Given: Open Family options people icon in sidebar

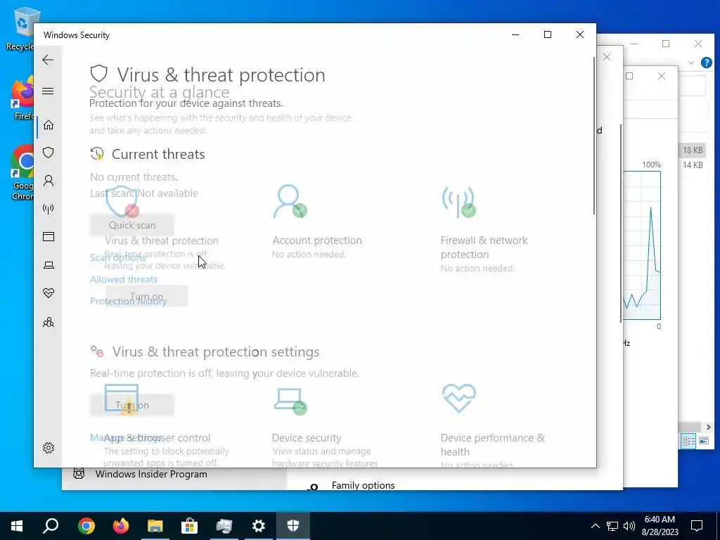Looking at the screenshot, I should pyautogui.click(x=49, y=322).
